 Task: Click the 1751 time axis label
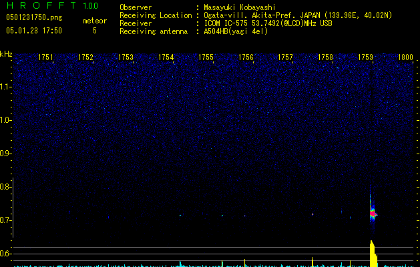pyautogui.click(x=45, y=57)
